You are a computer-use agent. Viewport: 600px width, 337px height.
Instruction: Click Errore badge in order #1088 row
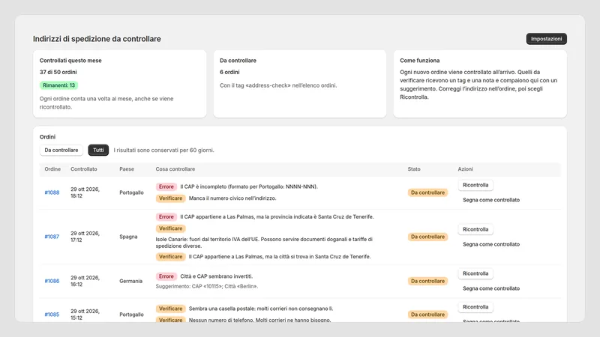pyautogui.click(x=166, y=186)
